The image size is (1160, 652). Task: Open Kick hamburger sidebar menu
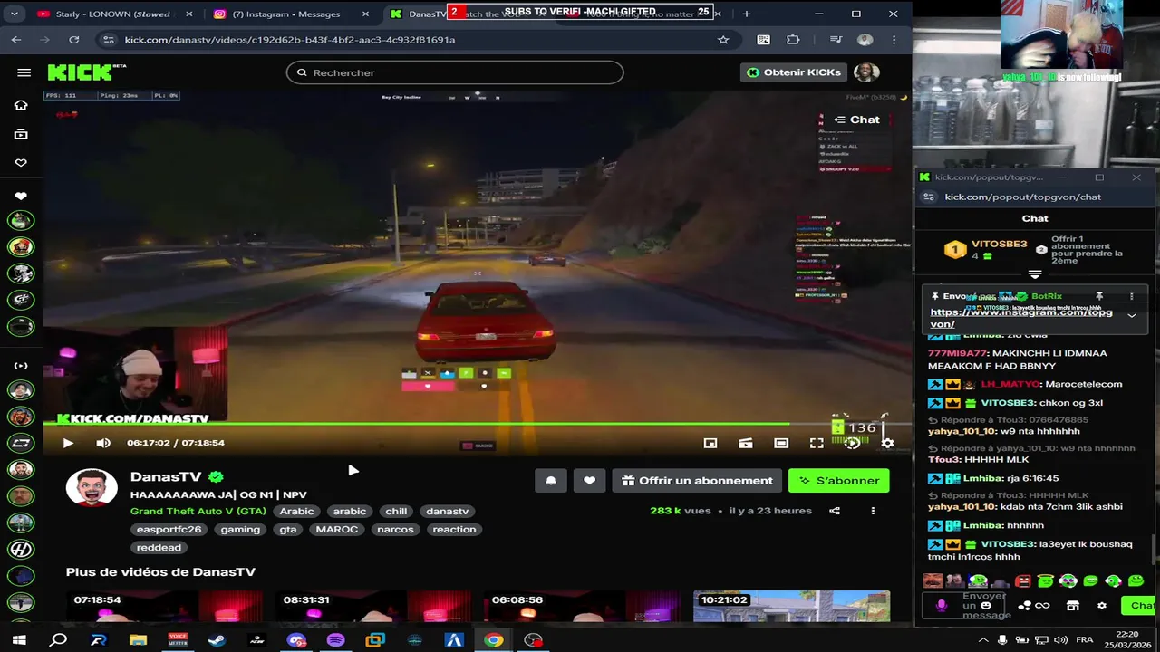click(24, 72)
